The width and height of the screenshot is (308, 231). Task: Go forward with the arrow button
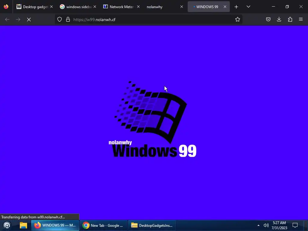pyautogui.click(x=18, y=20)
